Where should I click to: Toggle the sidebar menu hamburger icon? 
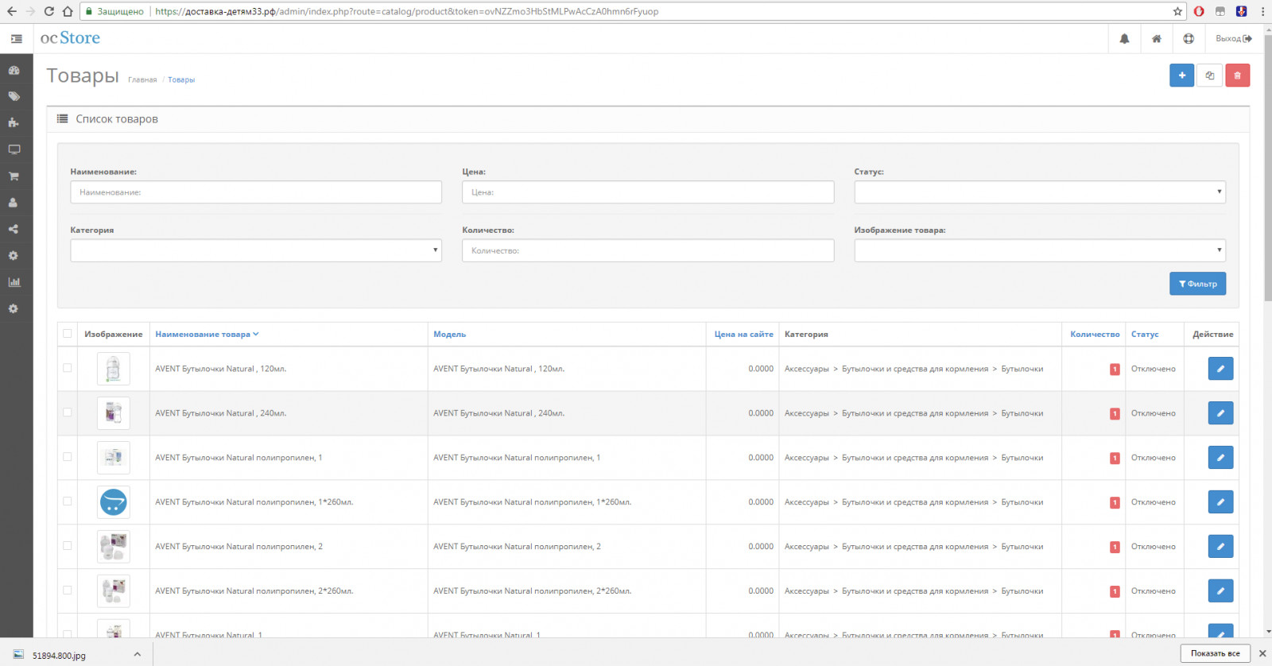coord(16,38)
